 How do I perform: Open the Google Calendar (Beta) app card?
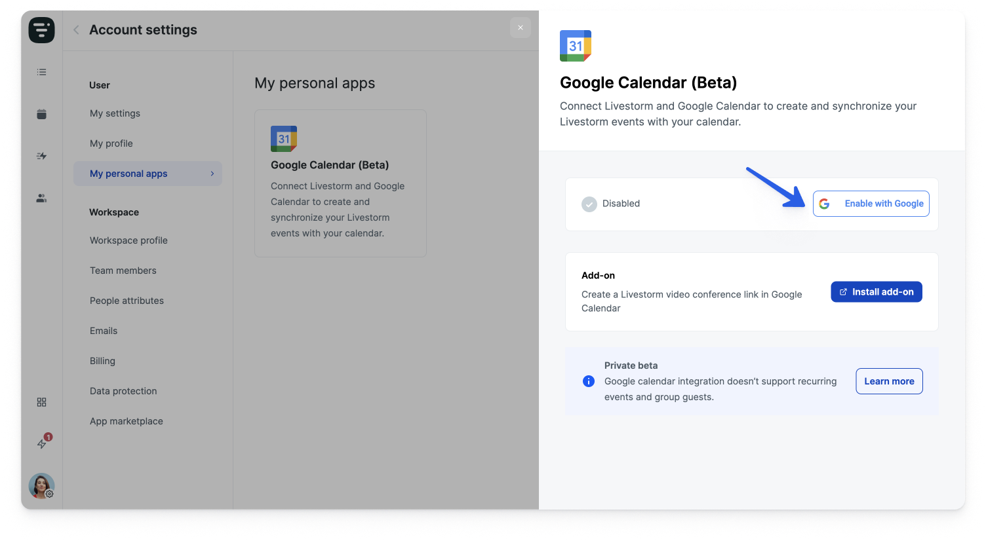(x=340, y=183)
